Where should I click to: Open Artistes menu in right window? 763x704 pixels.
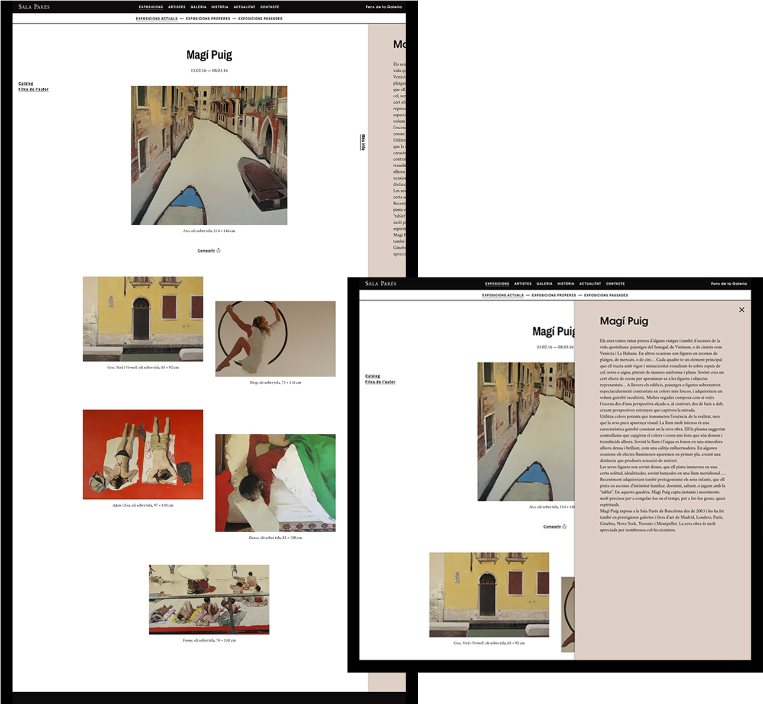[x=523, y=284]
